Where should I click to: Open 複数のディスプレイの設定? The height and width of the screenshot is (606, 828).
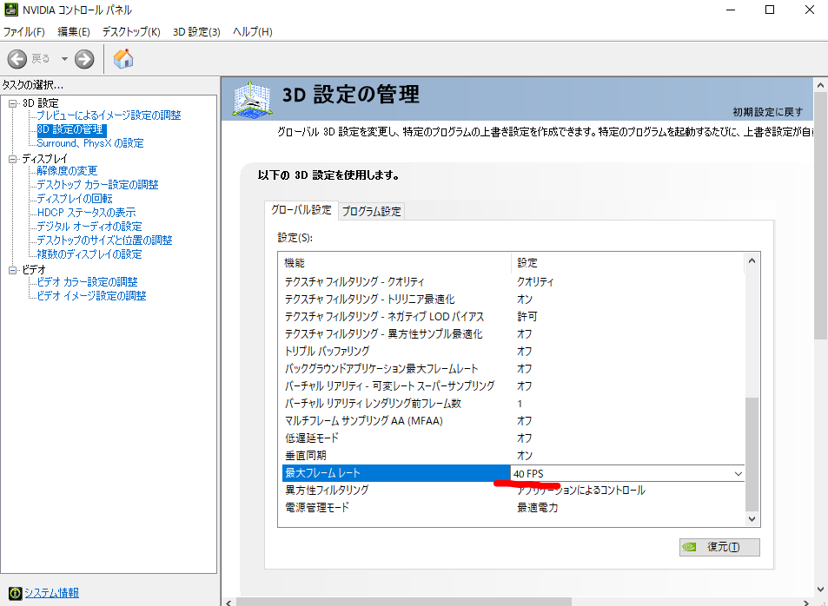89,254
